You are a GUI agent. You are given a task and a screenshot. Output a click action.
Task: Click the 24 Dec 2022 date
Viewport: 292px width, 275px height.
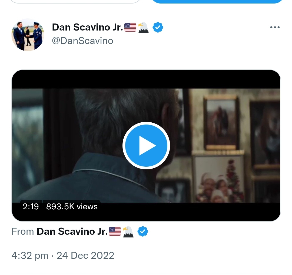point(85,255)
